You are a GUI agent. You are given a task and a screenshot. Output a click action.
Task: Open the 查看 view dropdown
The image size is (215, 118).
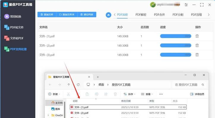click(x=147, y=94)
